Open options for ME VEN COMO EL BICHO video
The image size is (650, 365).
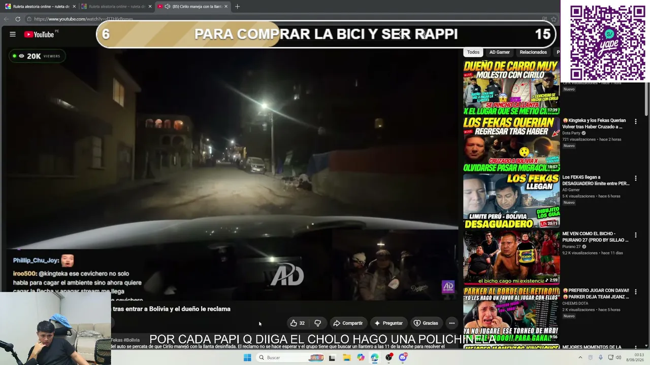point(635,235)
